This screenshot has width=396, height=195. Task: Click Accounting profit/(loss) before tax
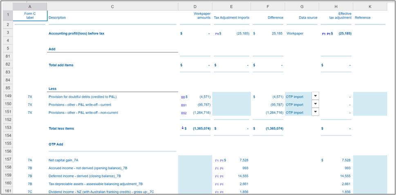[x=76, y=33]
